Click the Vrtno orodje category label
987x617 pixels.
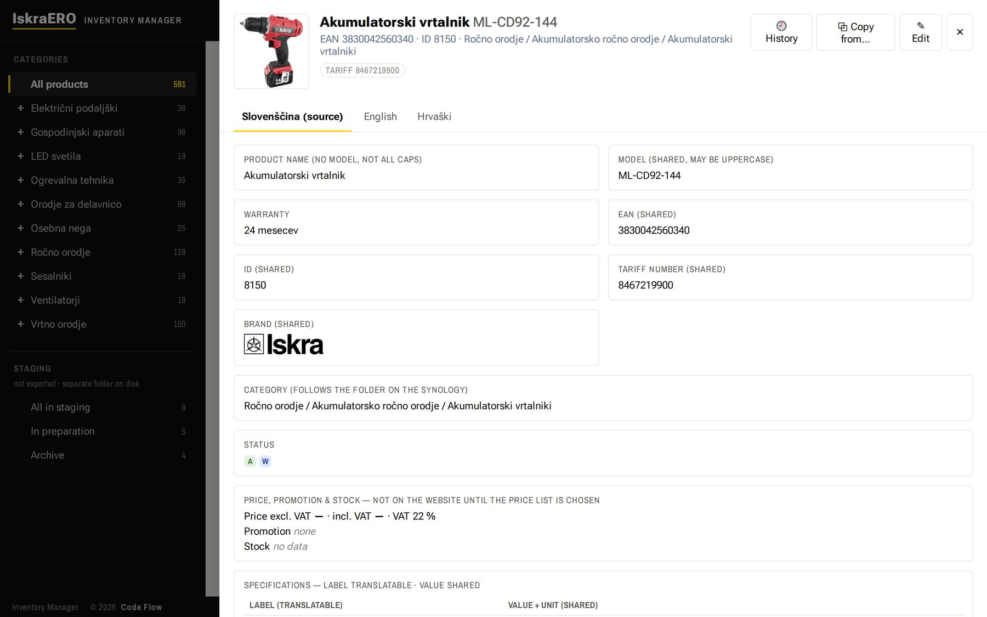pos(58,324)
